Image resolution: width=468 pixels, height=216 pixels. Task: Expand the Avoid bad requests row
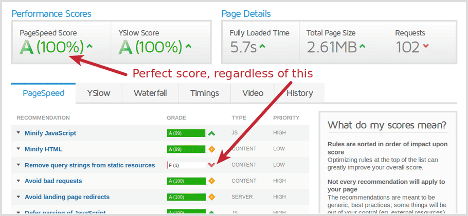[x=19, y=181]
